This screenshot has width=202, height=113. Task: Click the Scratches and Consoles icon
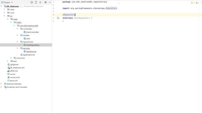[x=5, y=87]
